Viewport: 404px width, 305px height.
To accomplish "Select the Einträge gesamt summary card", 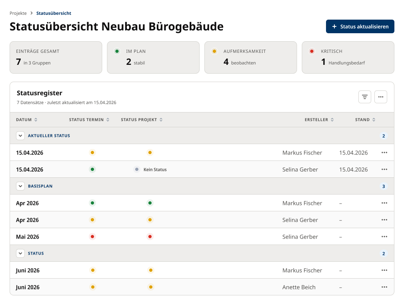I will tap(56, 58).
